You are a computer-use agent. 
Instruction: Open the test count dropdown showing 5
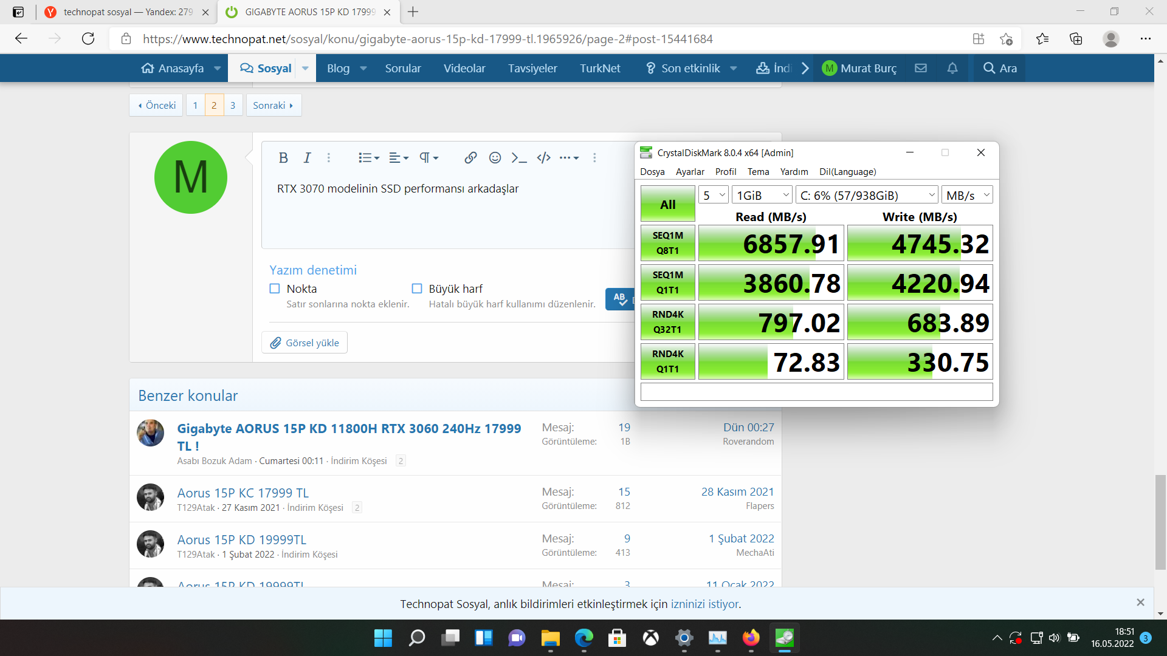[x=714, y=195]
